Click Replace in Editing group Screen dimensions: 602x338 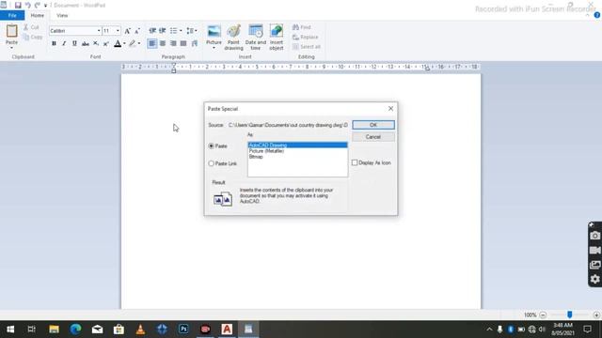pyautogui.click(x=305, y=38)
